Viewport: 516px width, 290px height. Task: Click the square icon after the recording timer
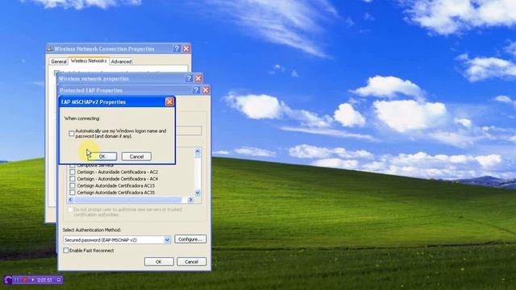pos(59,280)
